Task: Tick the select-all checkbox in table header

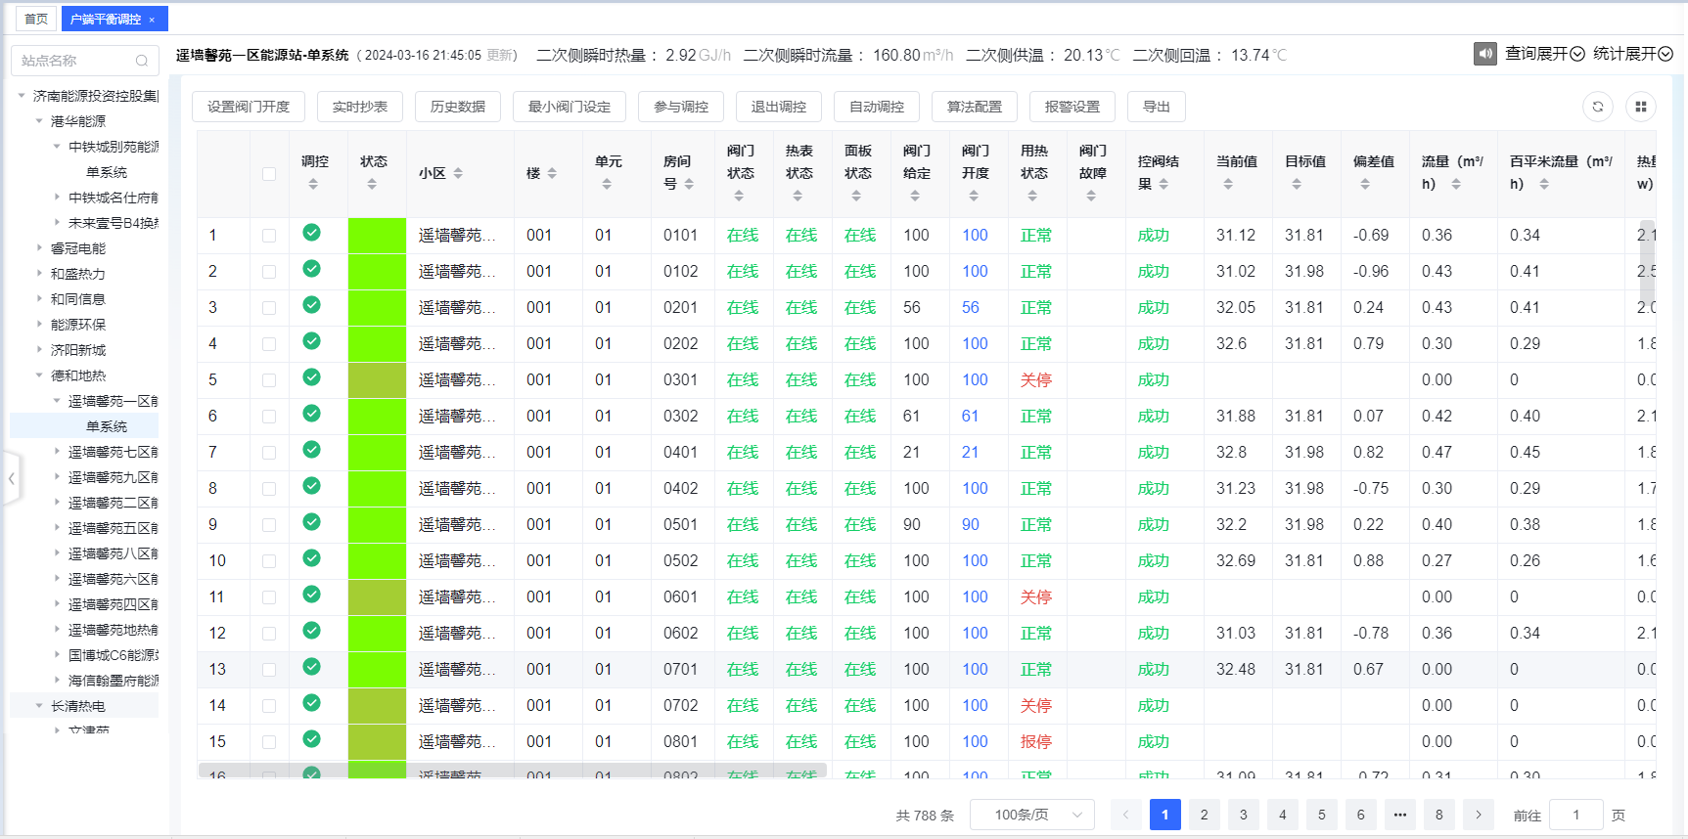Action: pyautogui.click(x=269, y=174)
